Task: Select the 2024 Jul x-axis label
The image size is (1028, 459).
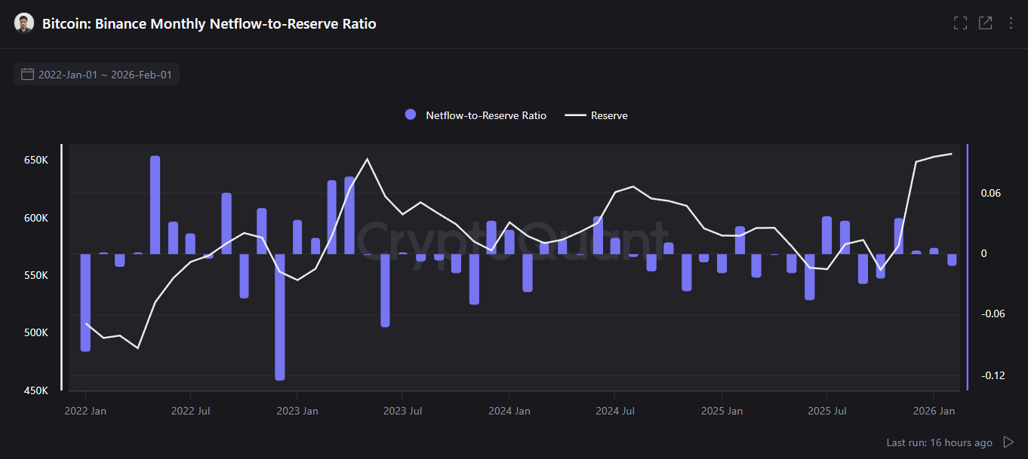Action: point(617,411)
